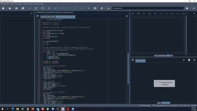Screen dimensions: 197x111
Task: Open the console pane options menu
Action: [194, 60]
